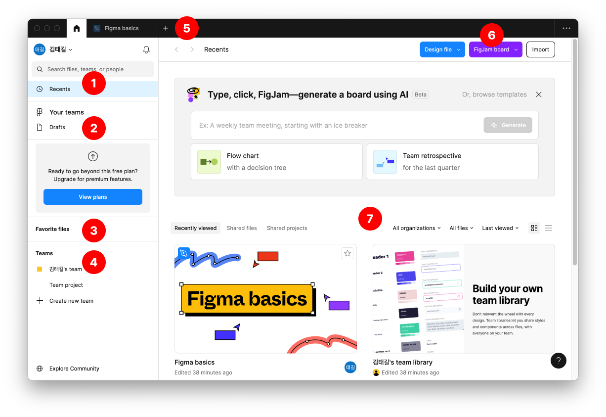Close the FigJam AI banner
The width and height of the screenshot is (606, 417).
539,94
